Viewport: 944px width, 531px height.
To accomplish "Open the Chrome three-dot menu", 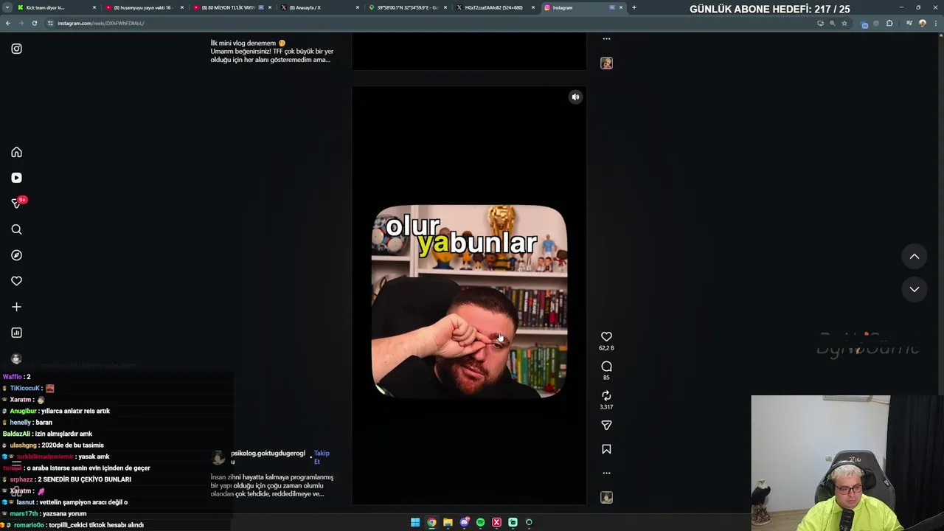I will coord(935,23).
